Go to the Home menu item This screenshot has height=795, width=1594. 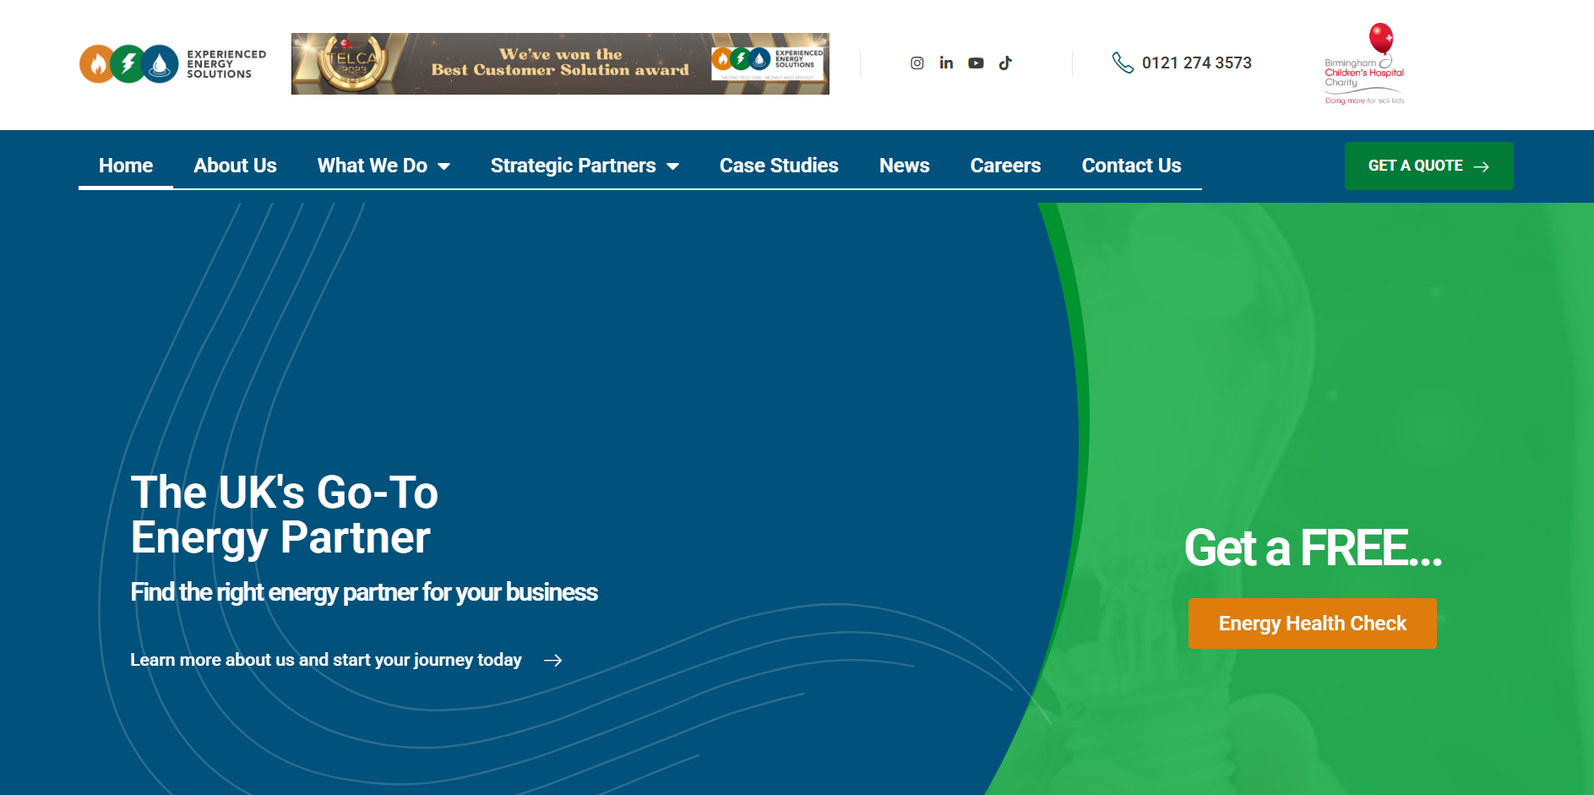click(x=125, y=166)
